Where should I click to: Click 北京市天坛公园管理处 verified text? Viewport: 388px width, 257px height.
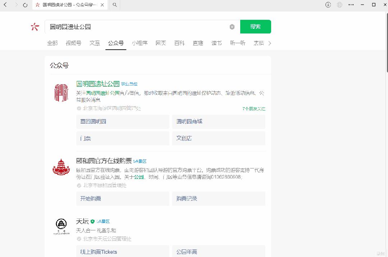coord(107,239)
